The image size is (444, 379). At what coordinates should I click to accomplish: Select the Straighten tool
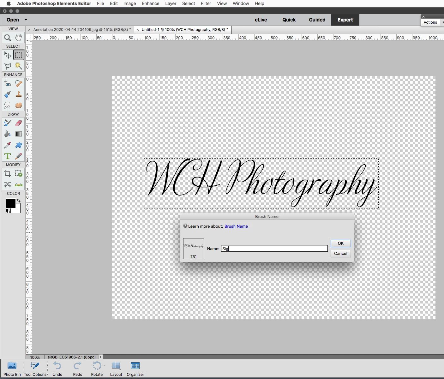coord(19,184)
